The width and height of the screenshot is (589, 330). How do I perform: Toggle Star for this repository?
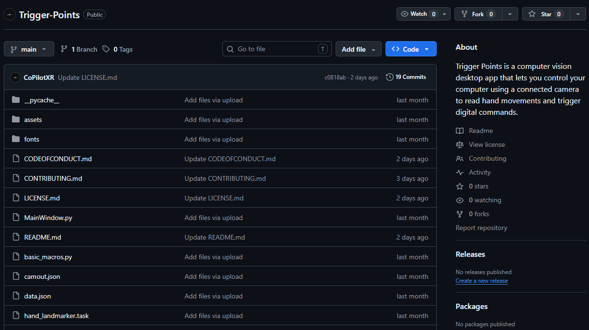[546, 14]
